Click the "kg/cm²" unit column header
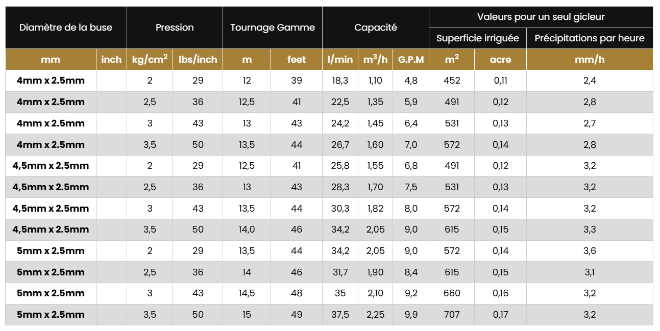 tap(150, 60)
